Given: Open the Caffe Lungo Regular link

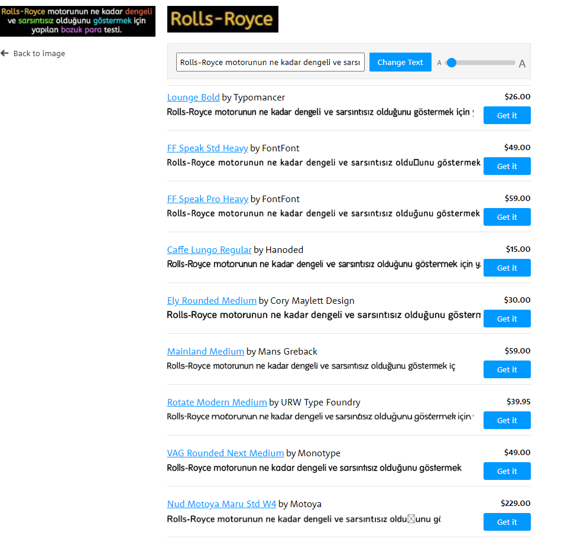Looking at the screenshot, I should [x=209, y=249].
